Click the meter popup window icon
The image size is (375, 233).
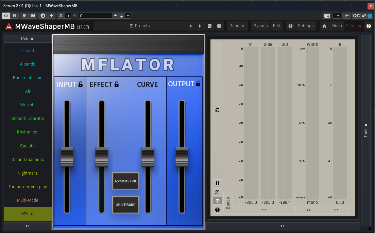pyautogui.click(x=217, y=192)
